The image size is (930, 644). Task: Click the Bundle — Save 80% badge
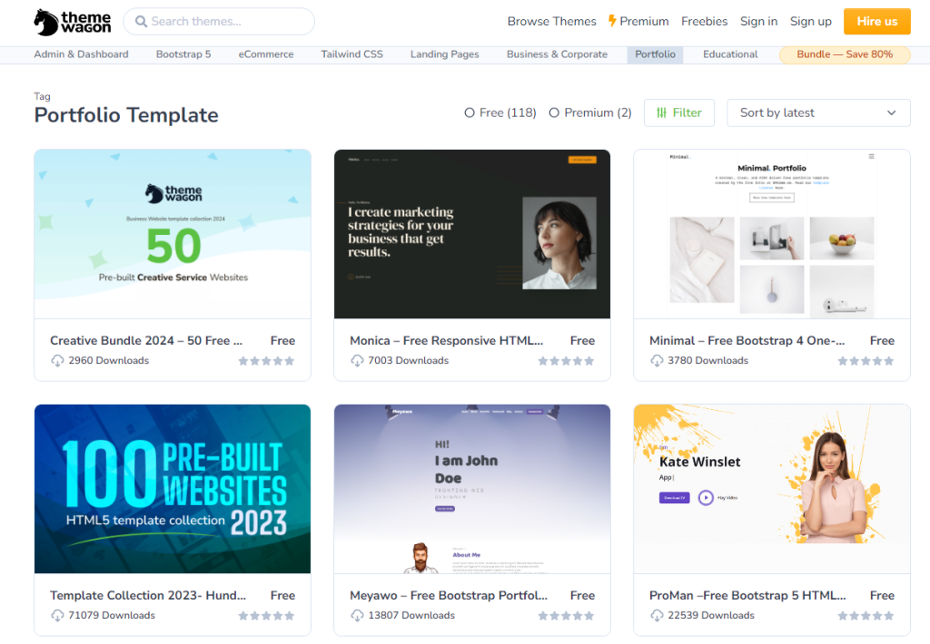tap(844, 54)
